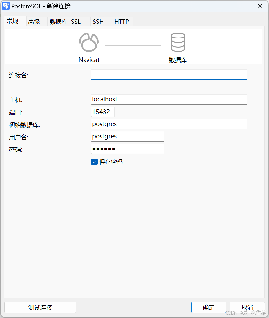Click the PostgreSQL elephant title icon

pos(6,6)
